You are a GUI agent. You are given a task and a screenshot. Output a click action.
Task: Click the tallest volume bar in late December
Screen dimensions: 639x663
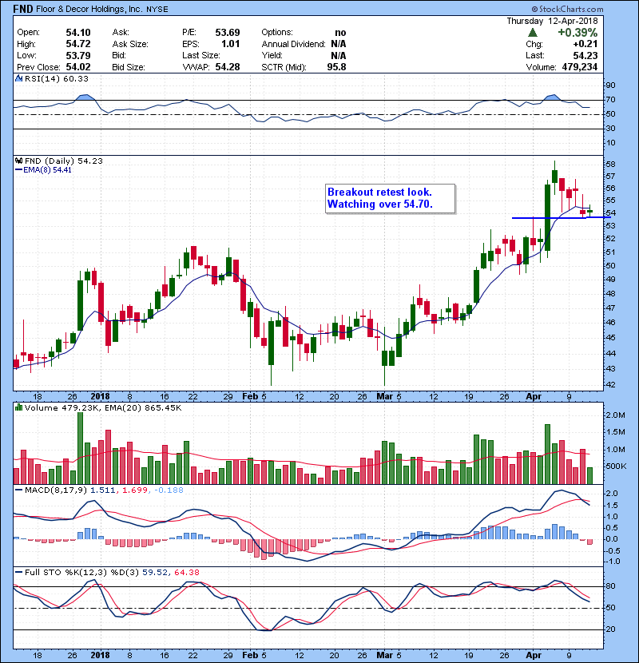(x=80, y=447)
